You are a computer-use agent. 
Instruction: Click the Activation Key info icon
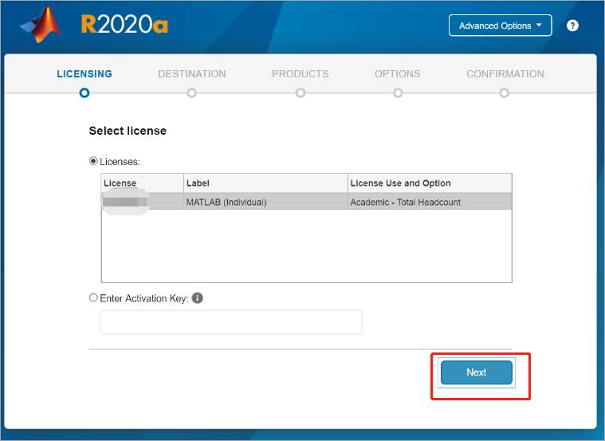(197, 298)
